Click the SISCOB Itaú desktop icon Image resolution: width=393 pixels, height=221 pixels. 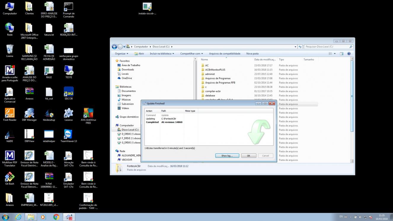[x=68, y=93]
